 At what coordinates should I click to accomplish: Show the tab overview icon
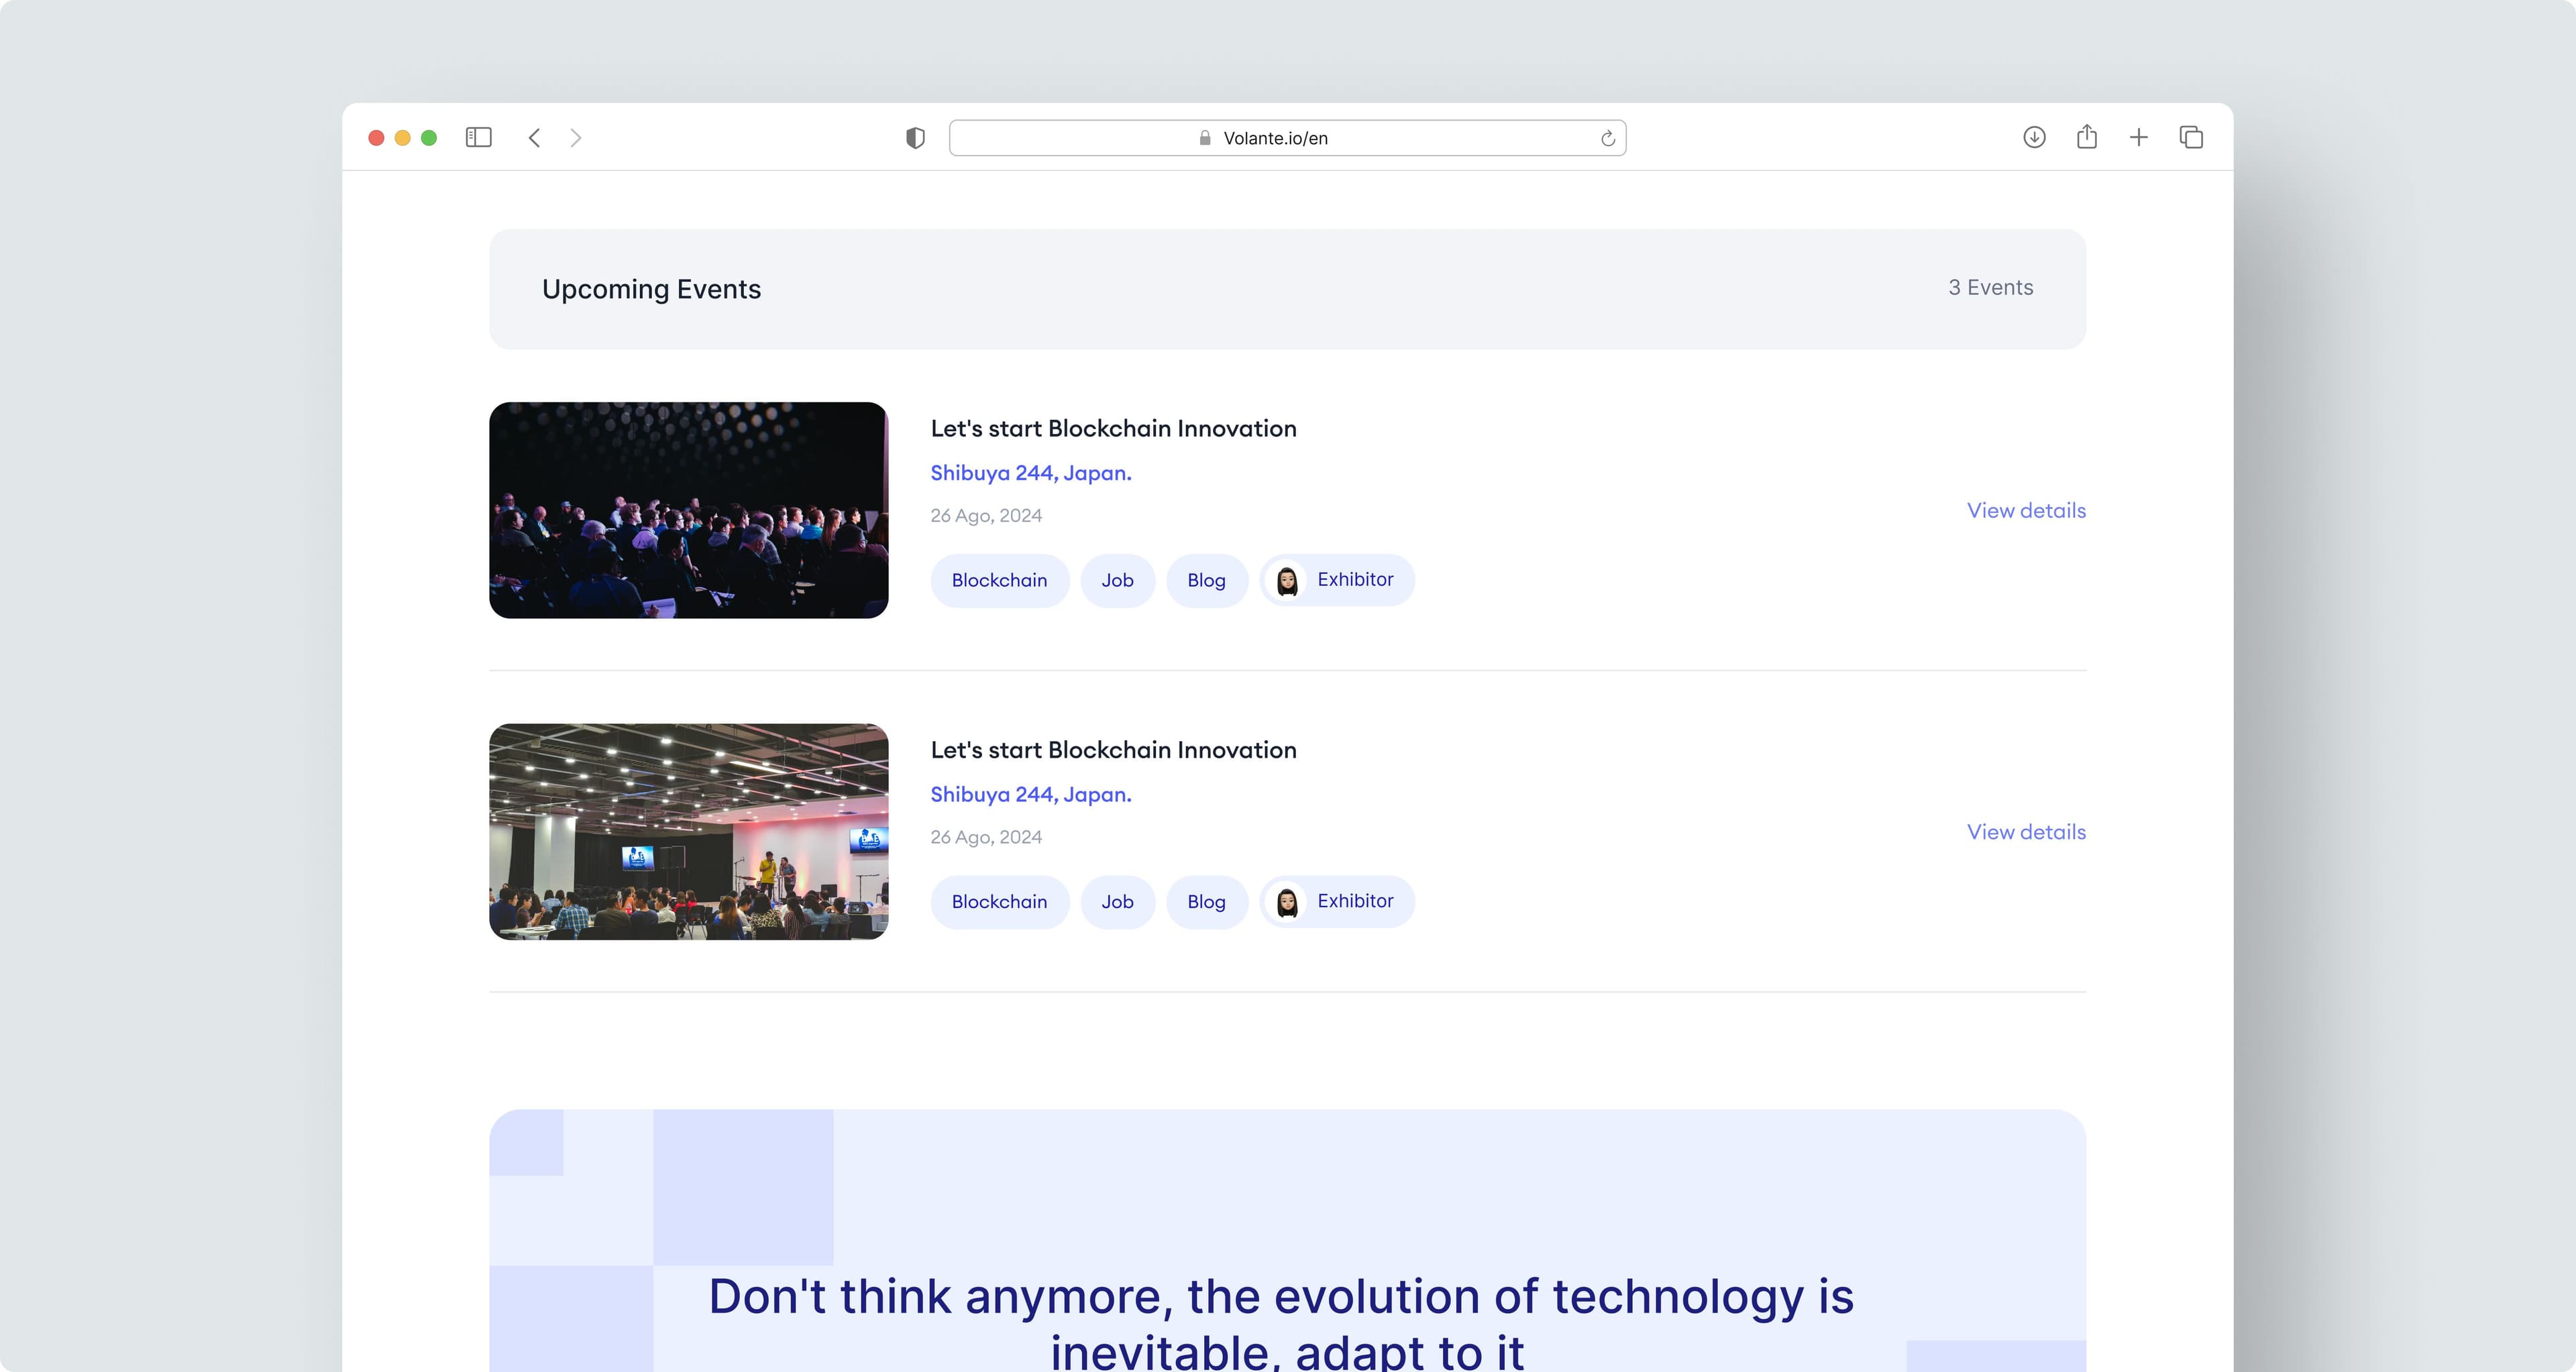(x=2191, y=138)
